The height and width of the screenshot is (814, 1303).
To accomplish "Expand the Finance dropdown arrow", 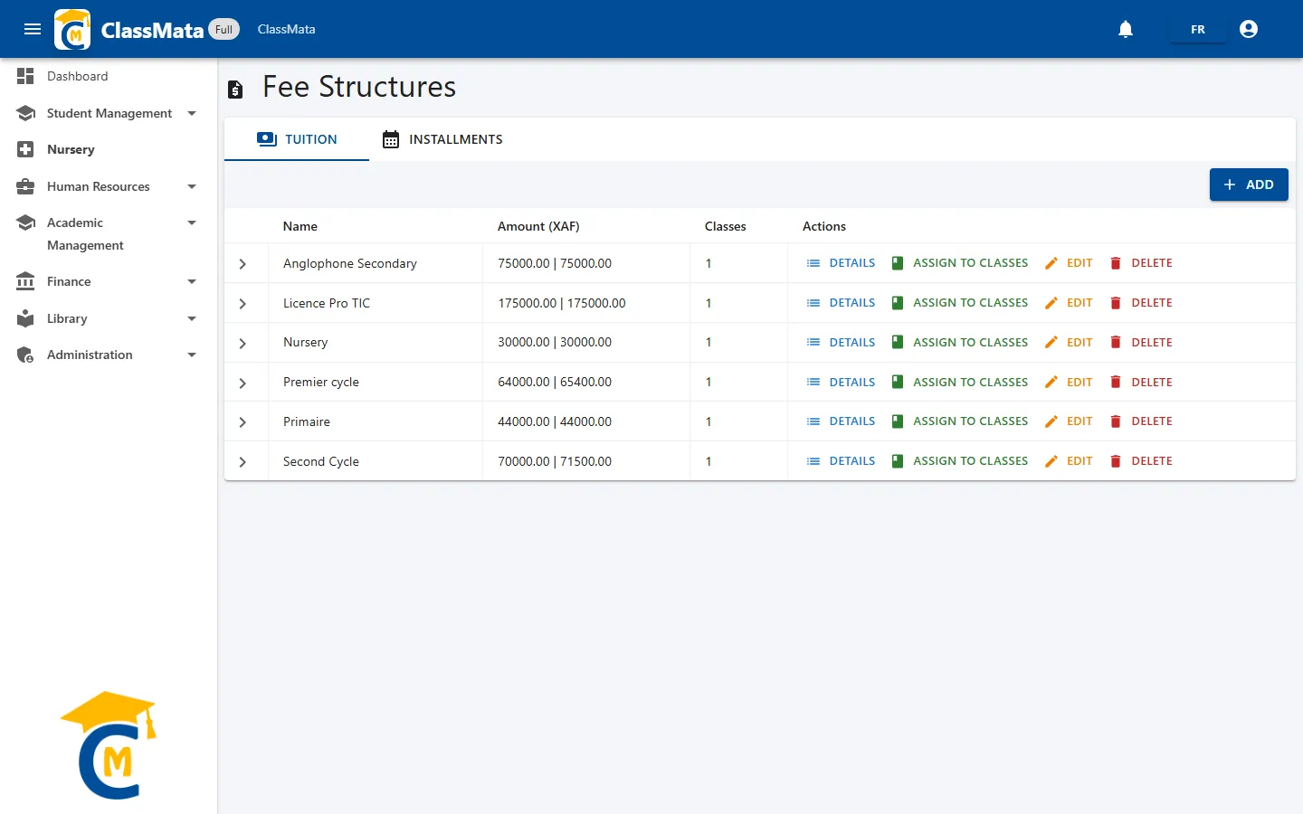I will point(192,281).
